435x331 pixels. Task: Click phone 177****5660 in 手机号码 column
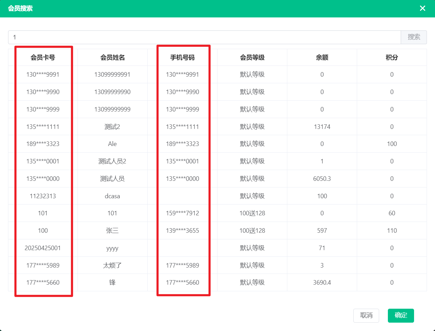click(x=182, y=283)
